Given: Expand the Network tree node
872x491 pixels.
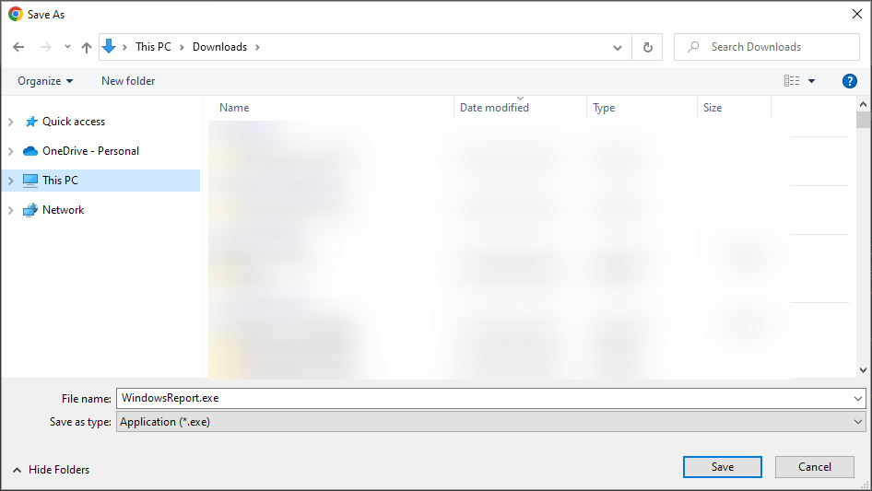Looking at the screenshot, I should [10, 210].
